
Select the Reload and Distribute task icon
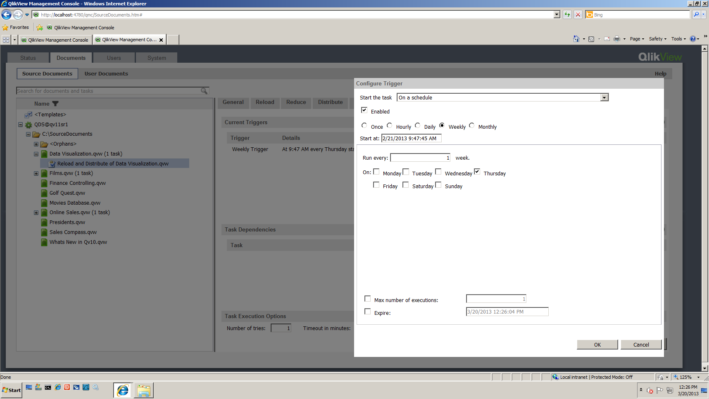pos(52,163)
